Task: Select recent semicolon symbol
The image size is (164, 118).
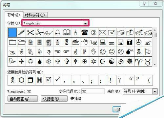Action: pos(93,80)
